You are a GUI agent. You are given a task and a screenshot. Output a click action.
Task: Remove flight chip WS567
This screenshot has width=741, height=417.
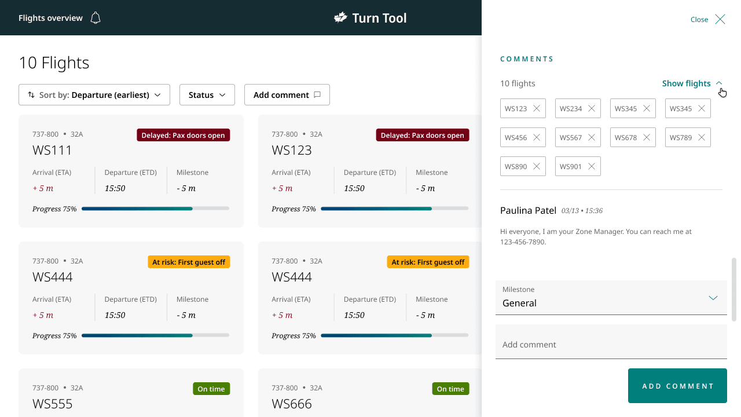pyautogui.click(x=592, y=137)
